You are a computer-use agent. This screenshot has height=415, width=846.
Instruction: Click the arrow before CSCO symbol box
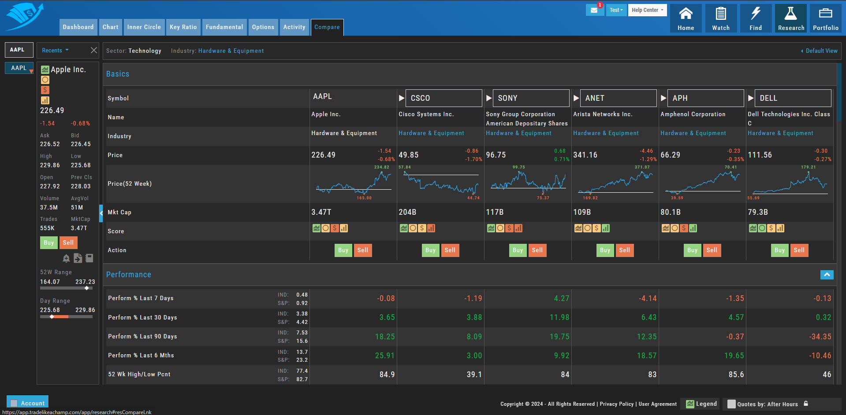(401, 98)
